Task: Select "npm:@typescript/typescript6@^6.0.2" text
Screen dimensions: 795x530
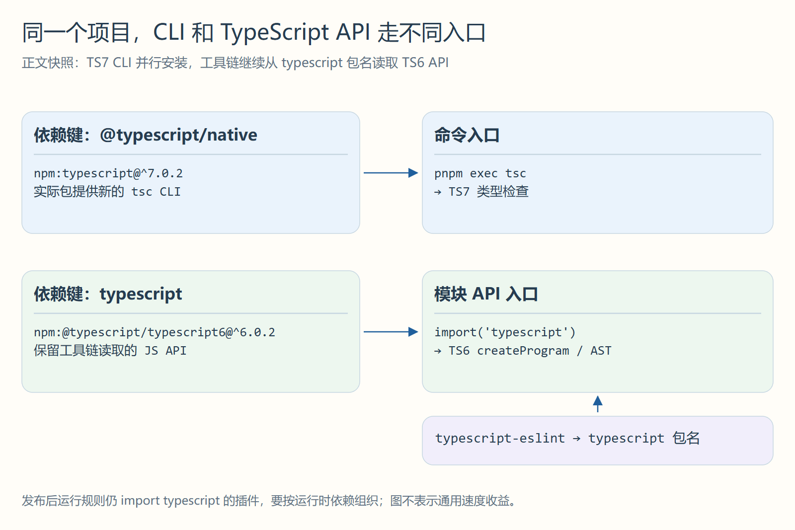Action: (x=155, y=332)
